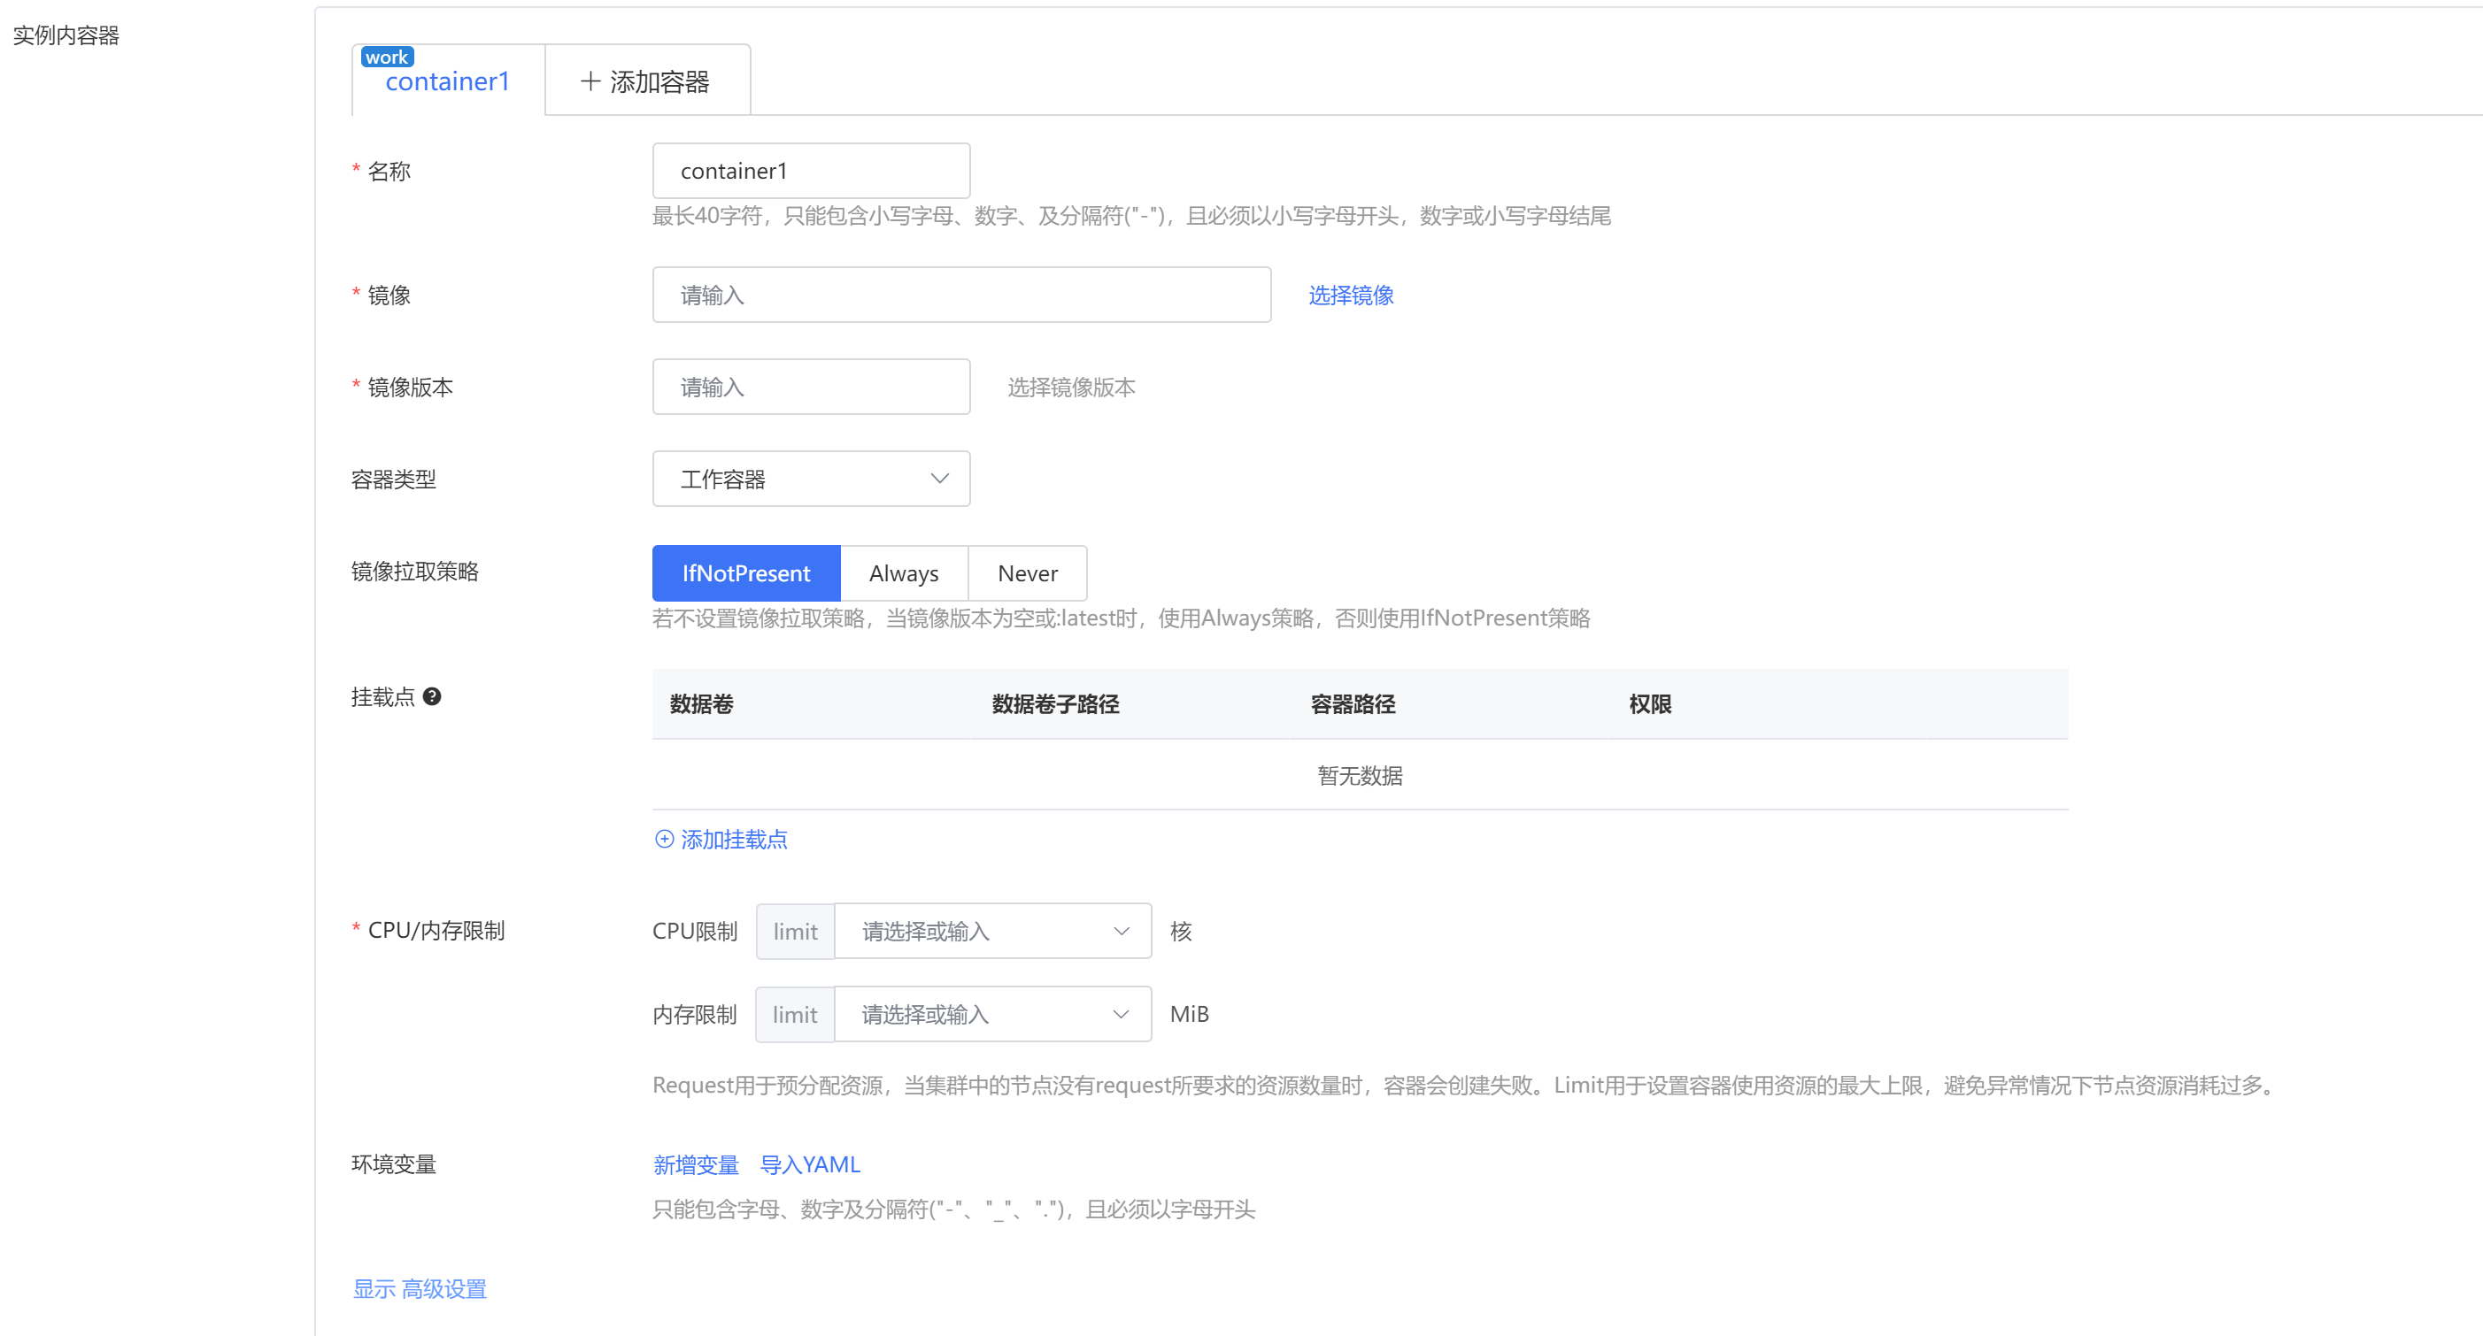Click the 核 unit text
Image resolution: width=2483 pixels, height=1336 pixels.
pos(1181,931)
